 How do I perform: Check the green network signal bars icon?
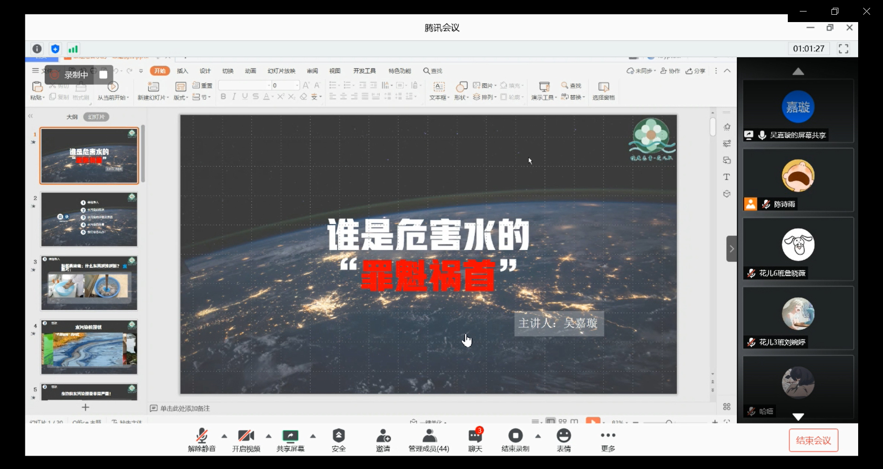73,49
